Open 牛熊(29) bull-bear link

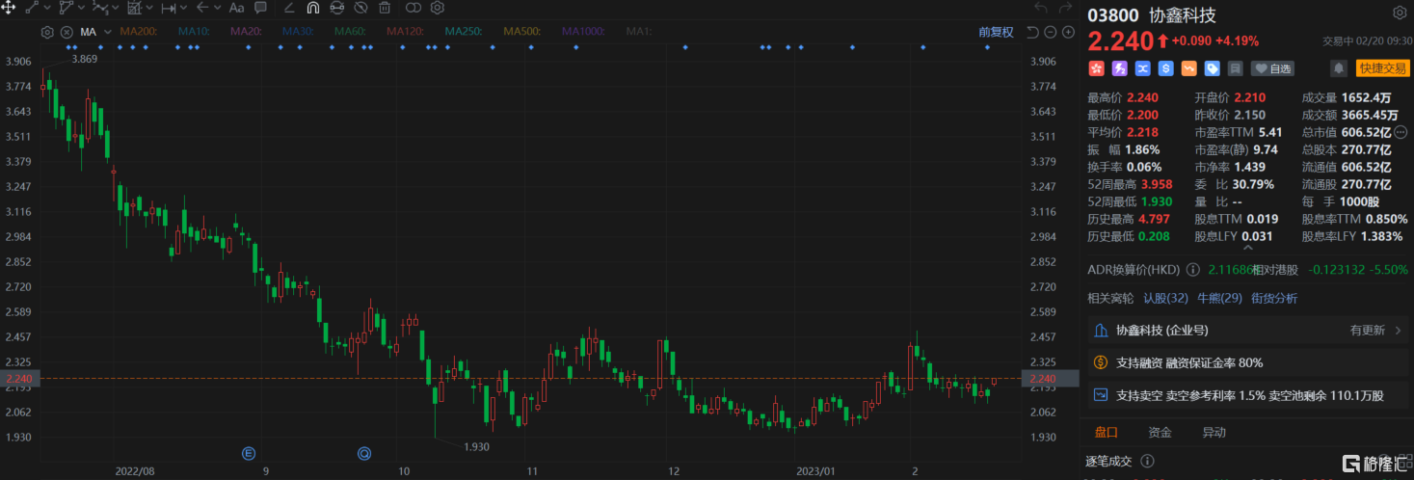pos(1219,299)
